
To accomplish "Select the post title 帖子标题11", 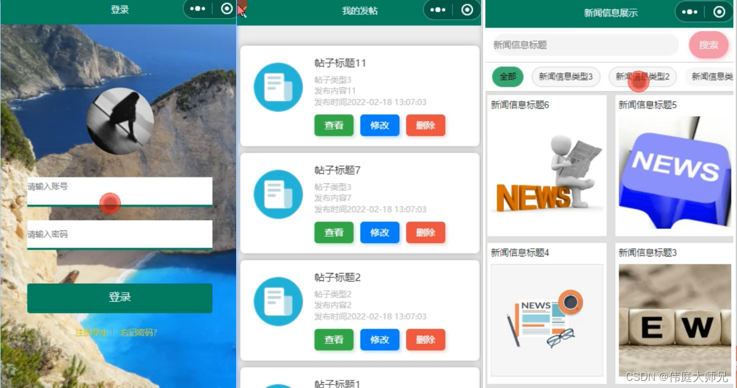I will pyautogui.click(x=340, y=63).
